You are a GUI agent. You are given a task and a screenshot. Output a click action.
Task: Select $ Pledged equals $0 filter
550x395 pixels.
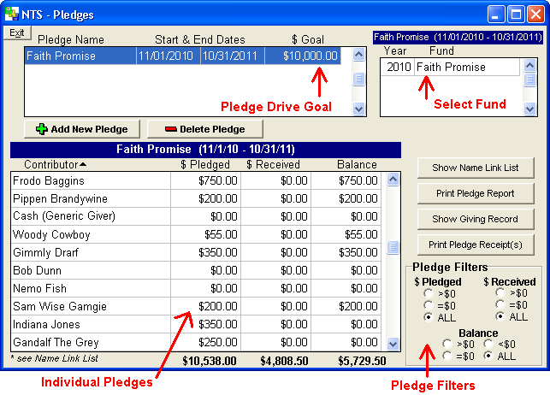coord(429,305)
